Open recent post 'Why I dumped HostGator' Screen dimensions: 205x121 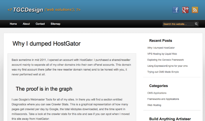(161, 48)
